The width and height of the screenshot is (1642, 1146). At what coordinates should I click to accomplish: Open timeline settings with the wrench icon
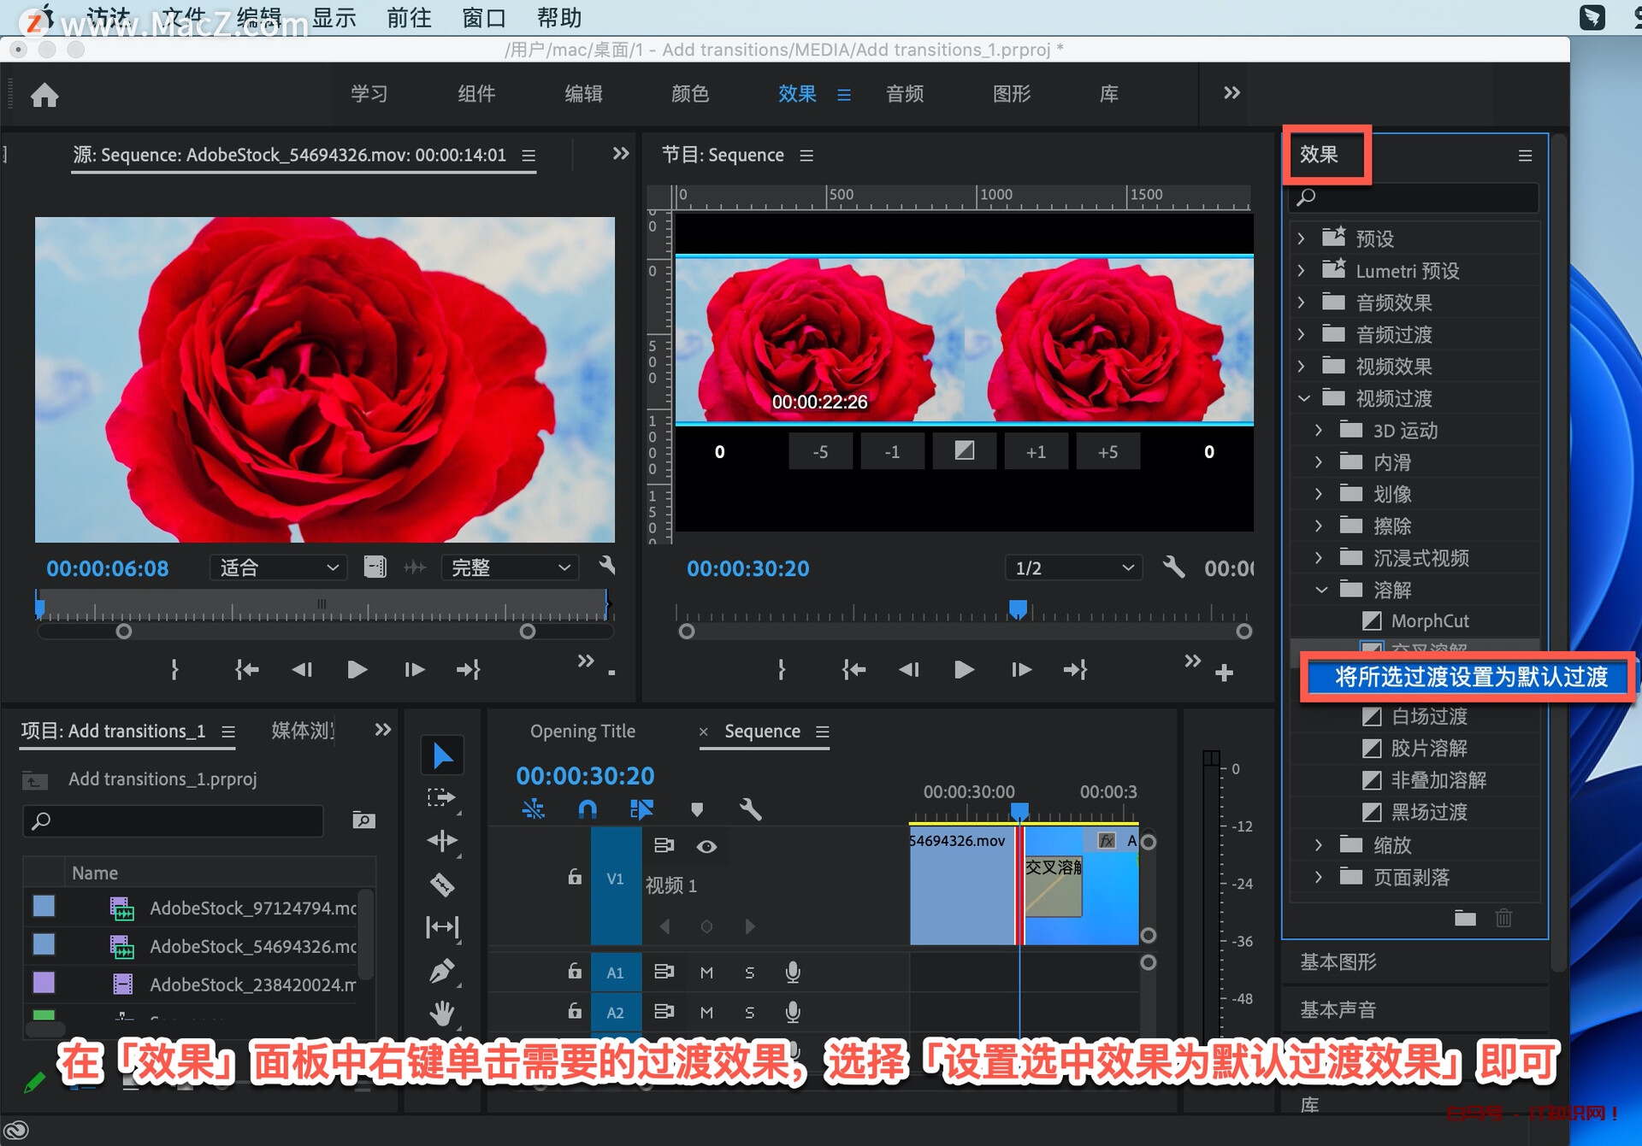pyautogui.click(x=750, y=808)
